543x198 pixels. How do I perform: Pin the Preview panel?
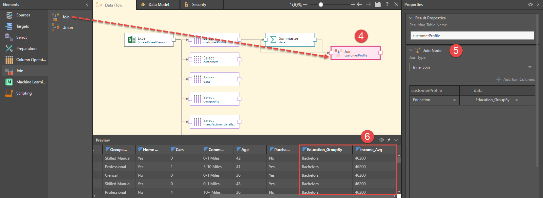389,140
